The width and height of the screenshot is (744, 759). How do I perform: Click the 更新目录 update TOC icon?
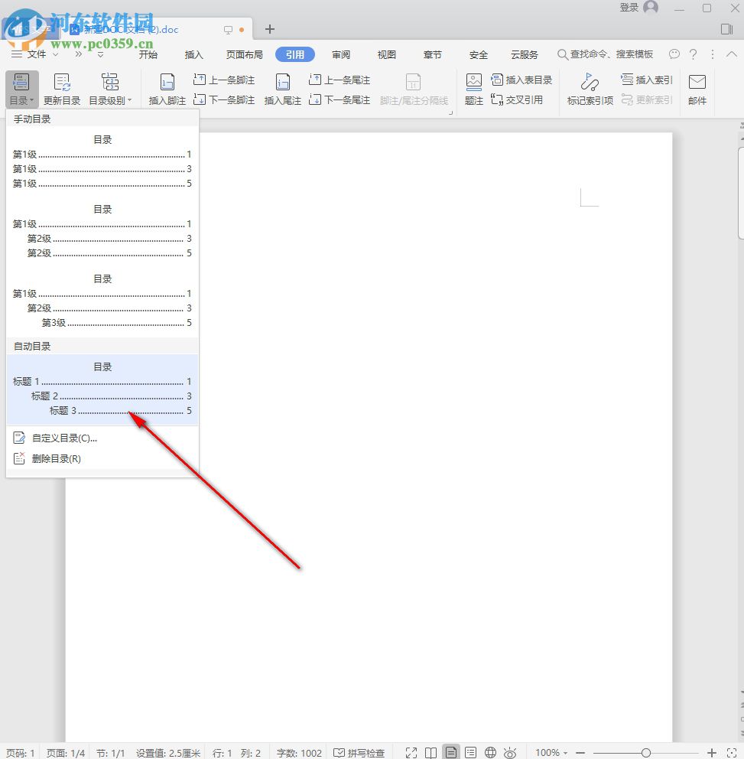tap(62, 89)
